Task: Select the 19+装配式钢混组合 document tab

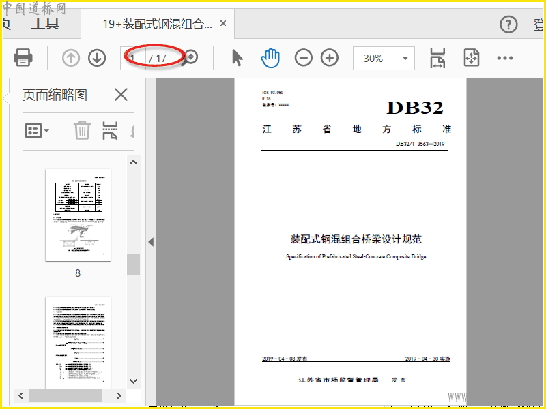Action: click(x=157, y=24)
